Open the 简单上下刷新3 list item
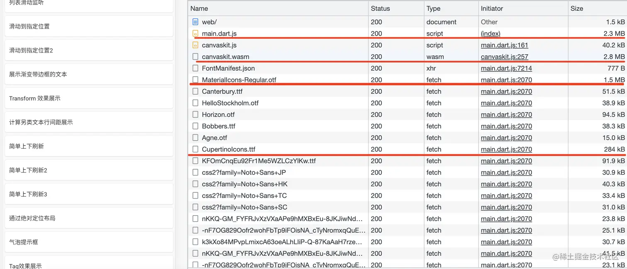Viewport: 627px width, 269px height. 89,194
